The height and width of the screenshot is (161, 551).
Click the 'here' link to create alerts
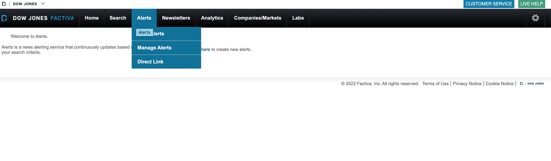click(205, 49)
